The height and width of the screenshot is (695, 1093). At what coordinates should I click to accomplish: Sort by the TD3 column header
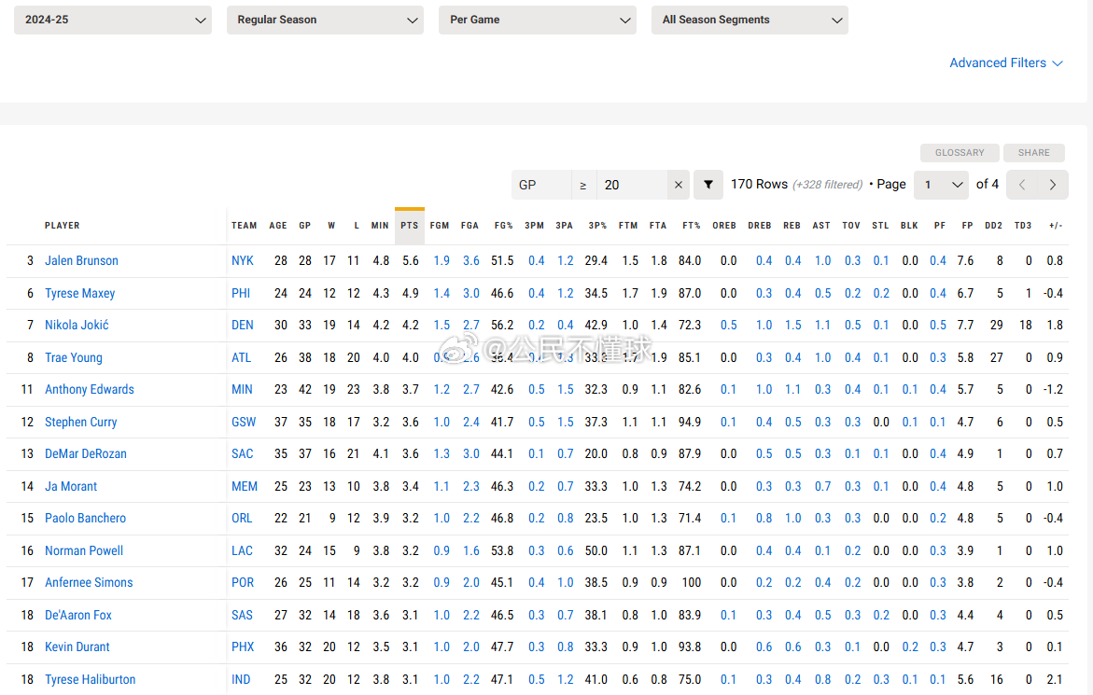point(1023,226)
